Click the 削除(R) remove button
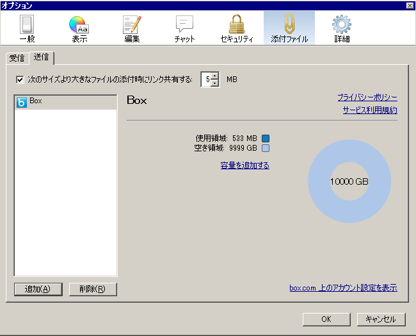Screen dimensions: 416x336 [93, 289]
